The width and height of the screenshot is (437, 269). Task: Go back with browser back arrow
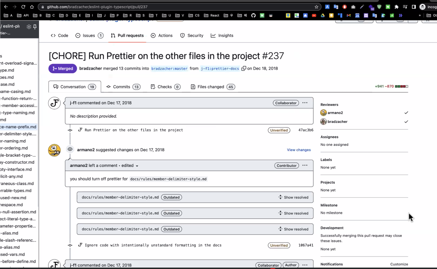(6, 7)
